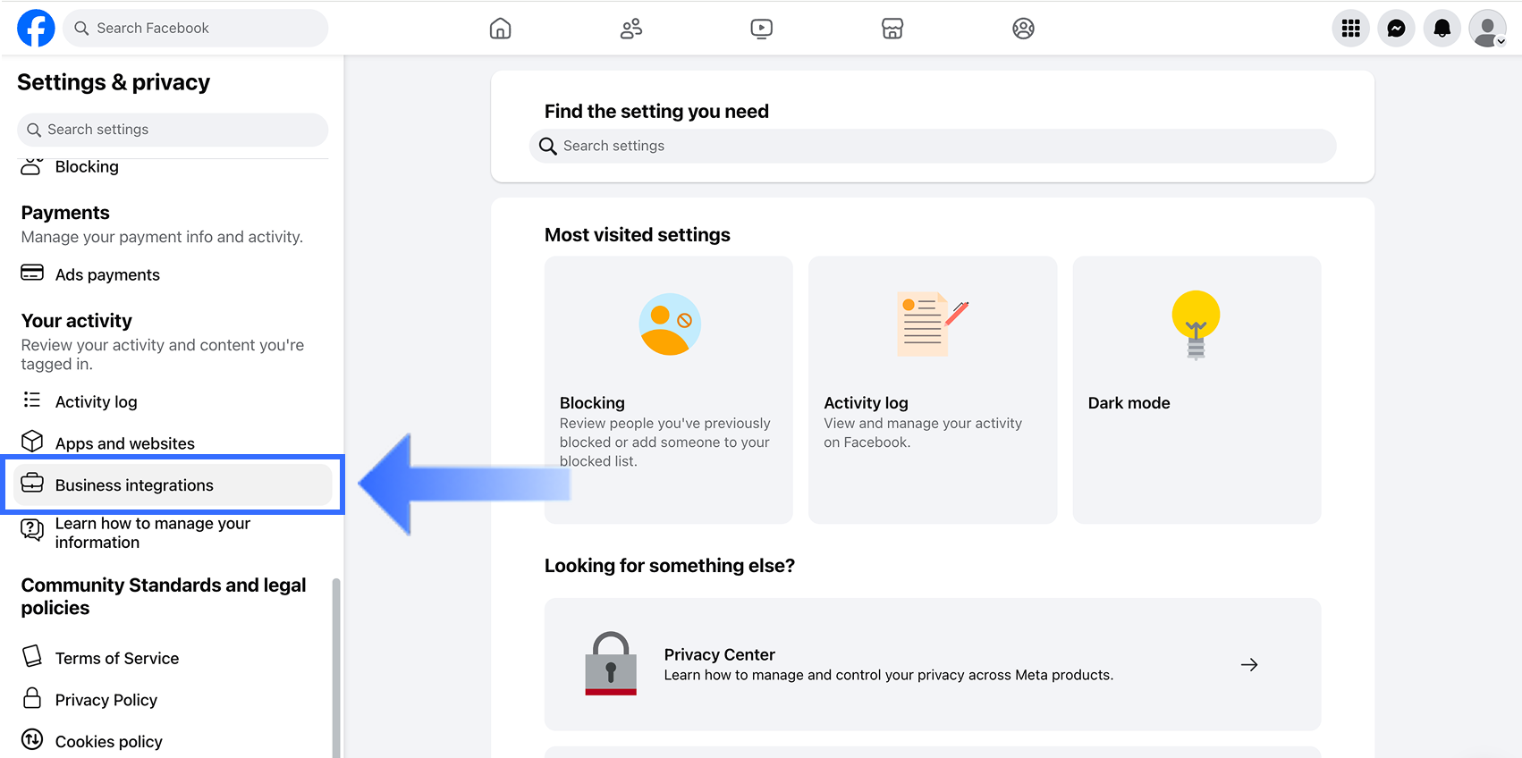Click the sidebar Search settings field
Screen dimensions: 1522x758
[x=173, y=130]
